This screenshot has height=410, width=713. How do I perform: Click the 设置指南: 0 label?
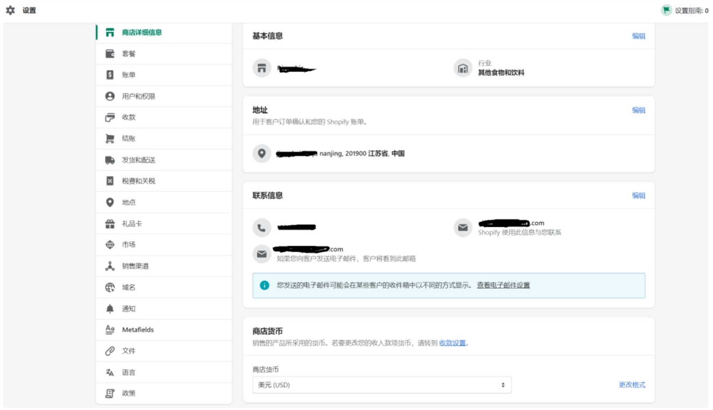[x=692, y=10]
